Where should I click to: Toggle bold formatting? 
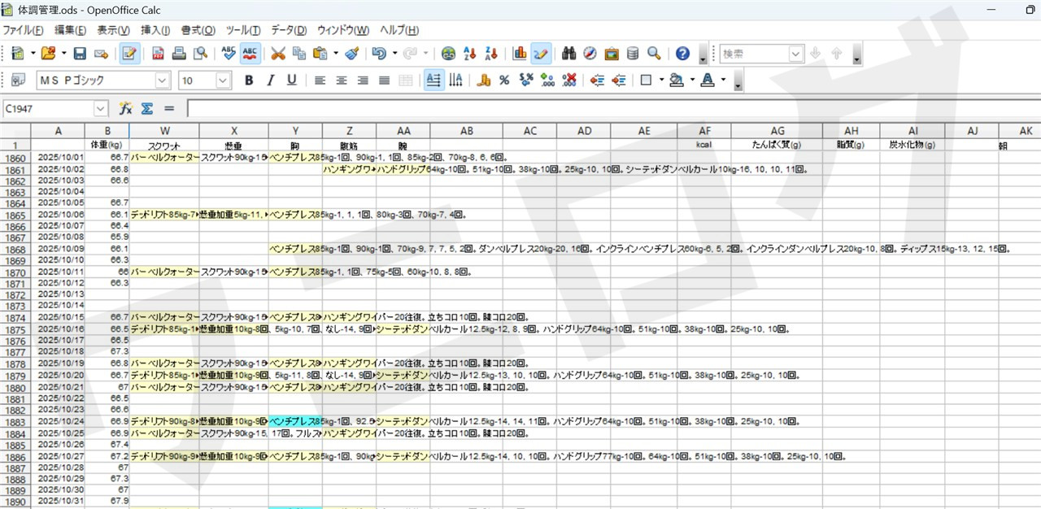(249, 80)
